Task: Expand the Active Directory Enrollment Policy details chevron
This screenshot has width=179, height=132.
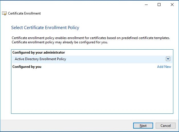Action: 168,59
